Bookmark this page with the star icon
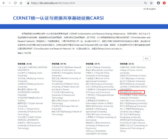The width and height of the screenshot is (168, 139). (x=151, y=3)
